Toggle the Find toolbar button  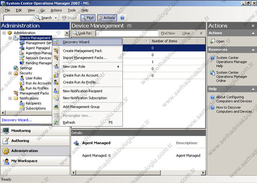(x=88, y=18)
